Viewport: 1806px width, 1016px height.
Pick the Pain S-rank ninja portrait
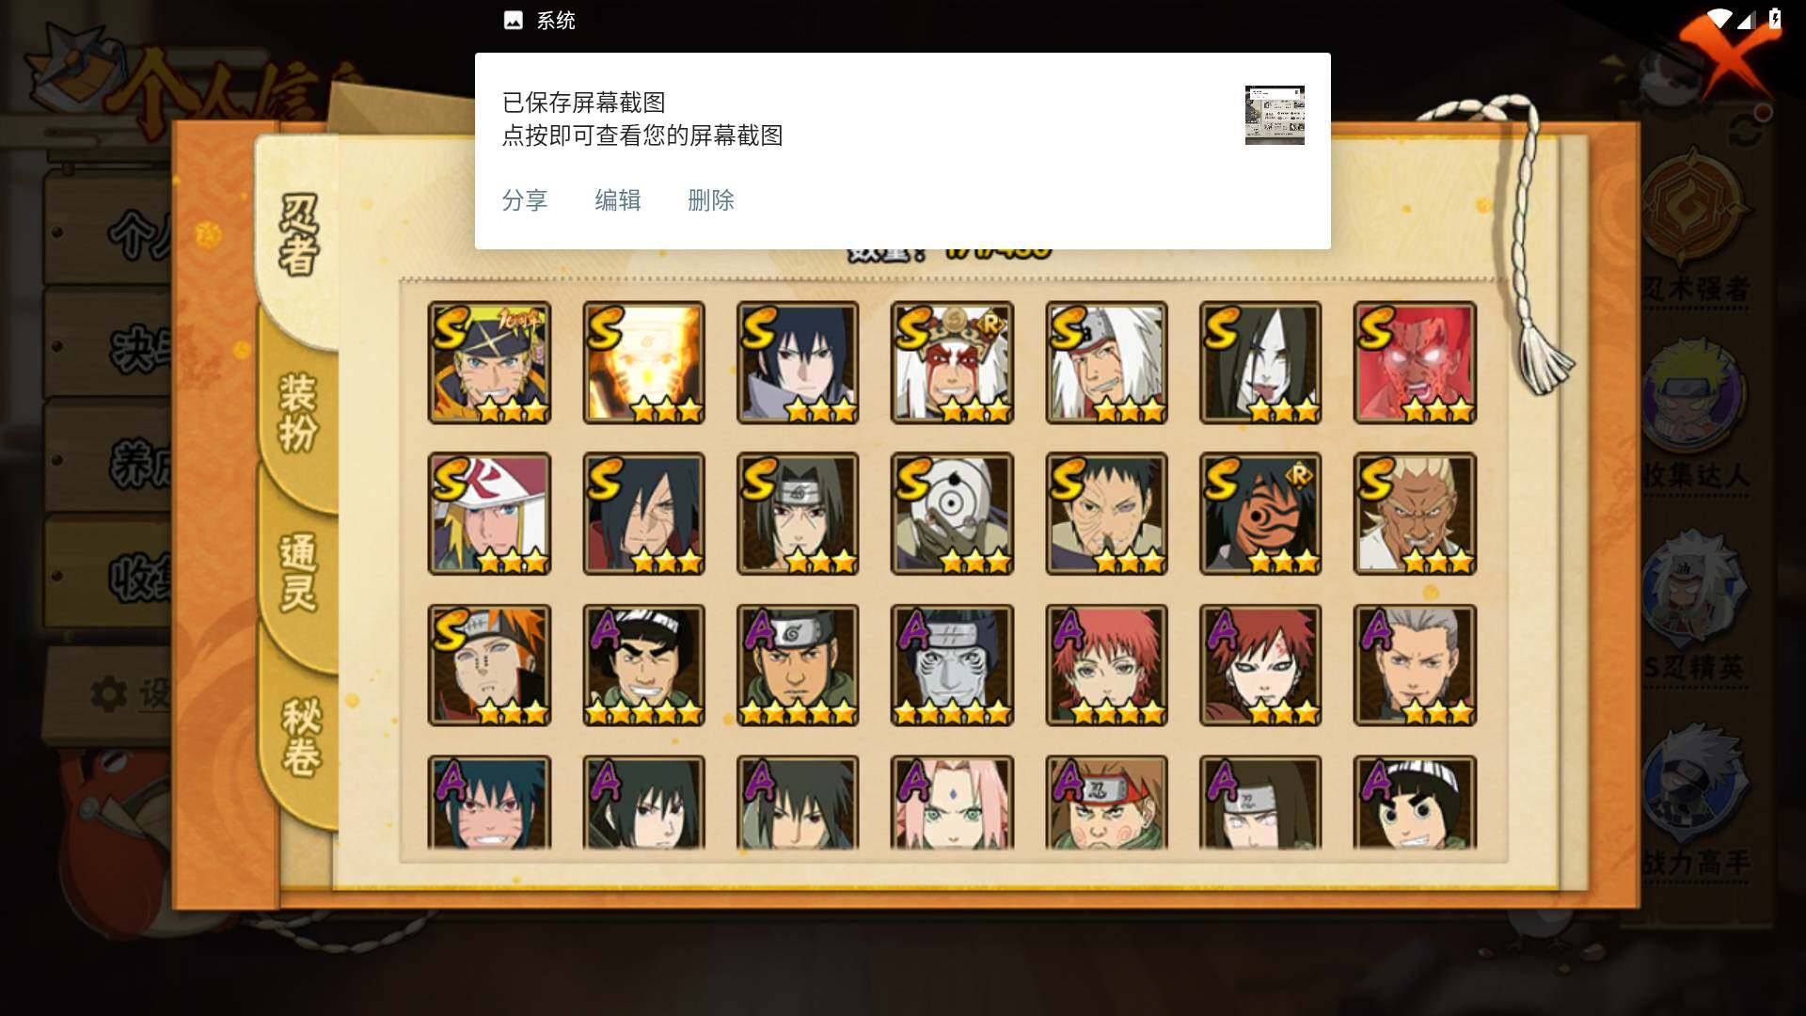tap(489, 665)
